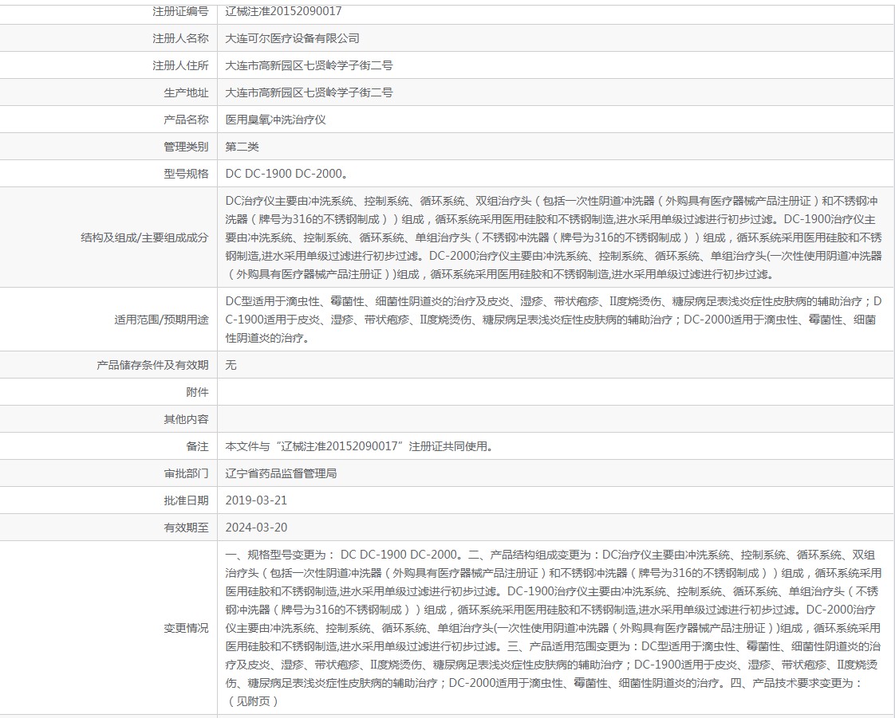
Task: Click the 结构及组成/主要组成成分 label
Action: pos(144,237)
